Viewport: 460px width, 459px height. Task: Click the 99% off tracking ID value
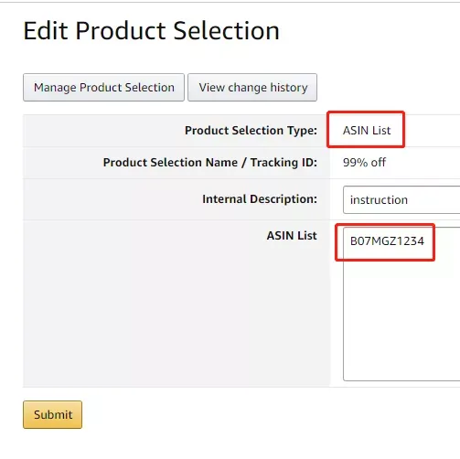tap(364, 163)
